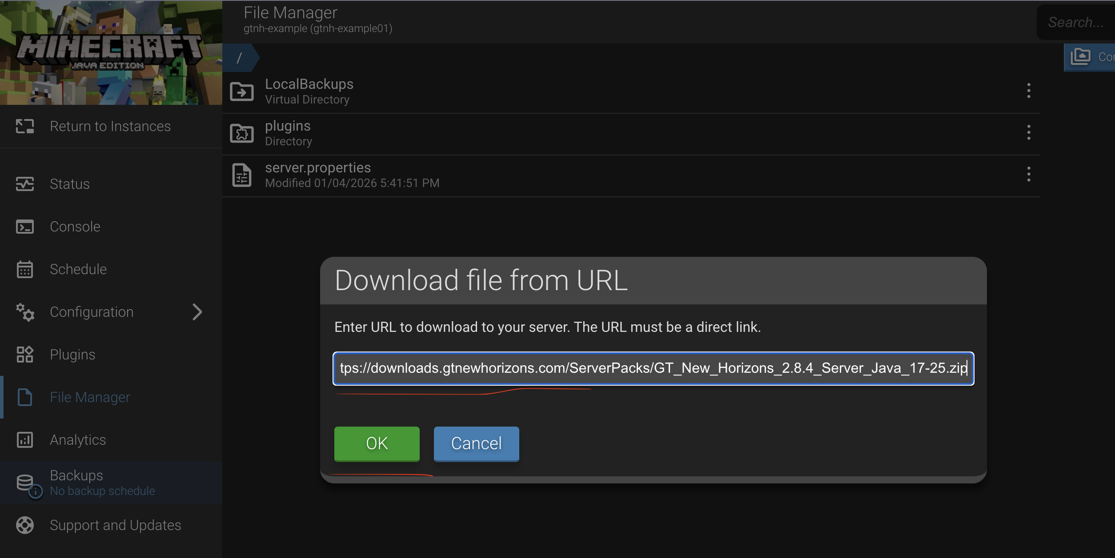Click the Console terminal icon
The width and height of the screenshot is (1115, 558).
pyautogui.click(x=25, y=227)
